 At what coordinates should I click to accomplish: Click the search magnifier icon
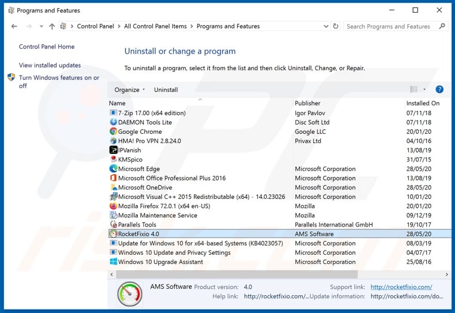pyautogui.click(x=442, y=27)
